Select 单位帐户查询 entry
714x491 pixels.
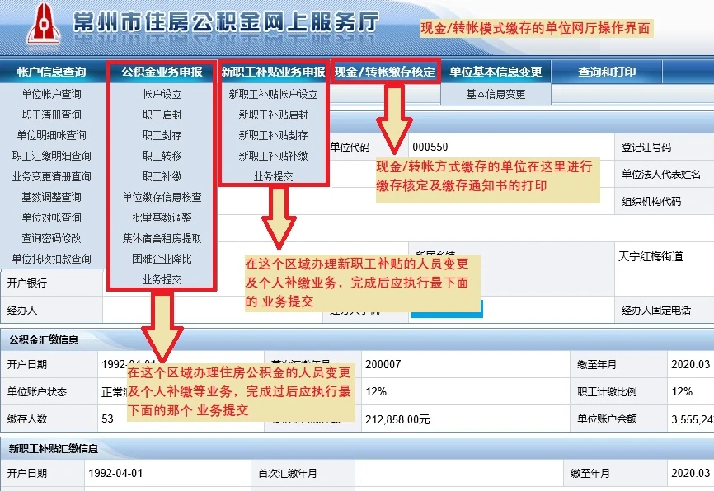[51, 94]
